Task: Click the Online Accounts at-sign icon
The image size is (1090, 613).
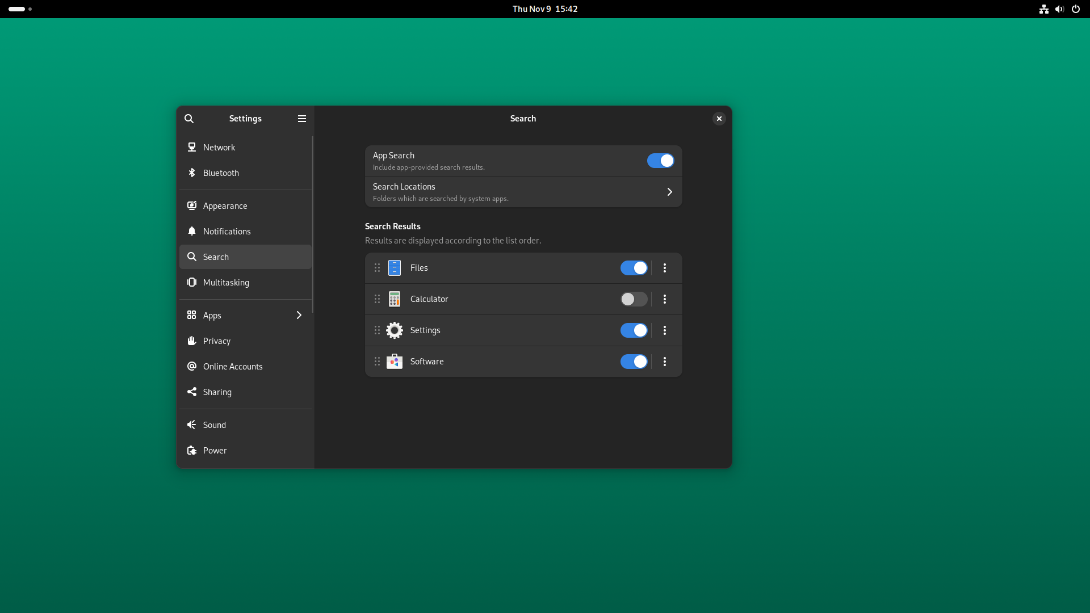Action: pyautogui.click(x=192, y=366)
